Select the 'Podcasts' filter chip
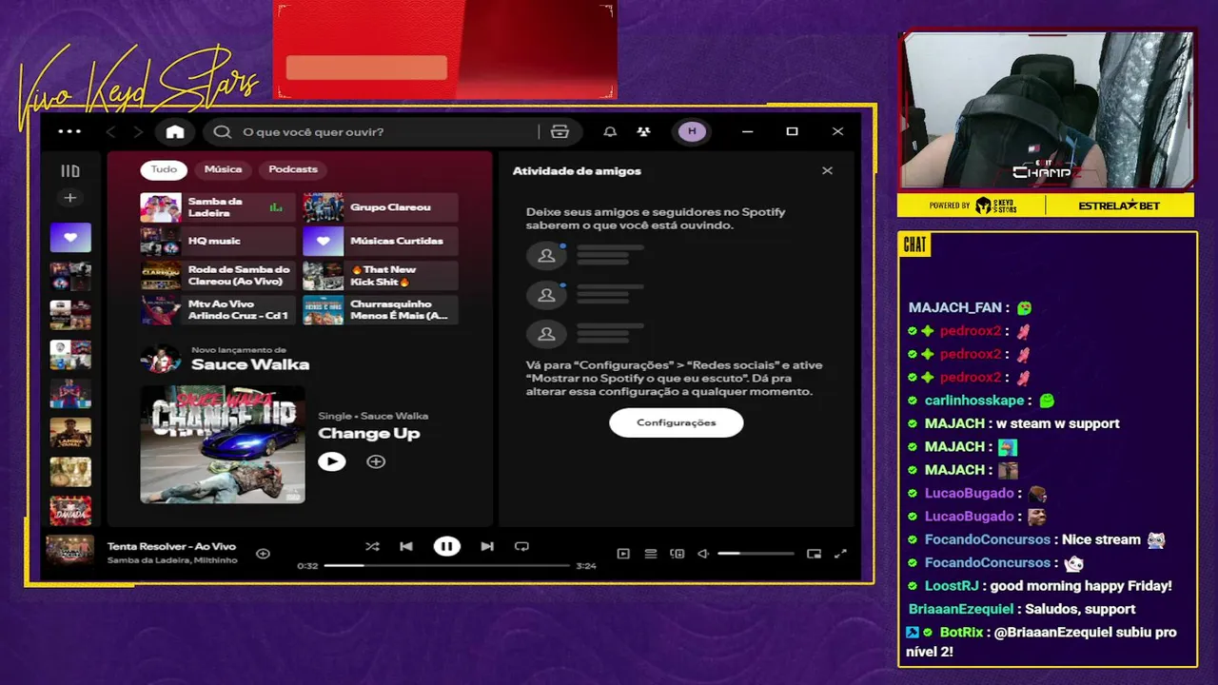This screenshot has height=685, width=1218. coord(293,169)
